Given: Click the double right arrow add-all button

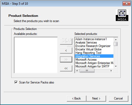Looking at the screenshot, I should tap(66, 59).
